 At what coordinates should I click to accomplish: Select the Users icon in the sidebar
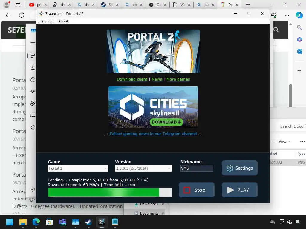[x=33, y=103]
